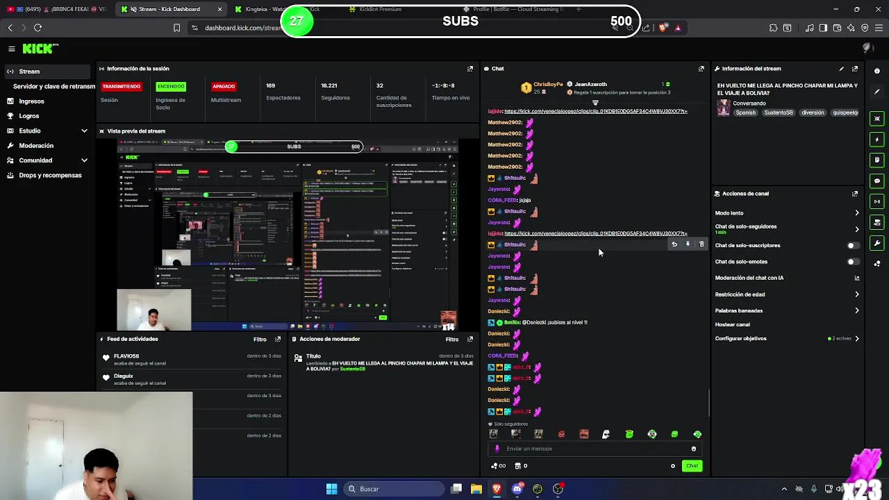The height and width of the screenshot is (500, 889).
Task: Pop out the Información de la sesión panel
Action: click(x=470, y=69)
